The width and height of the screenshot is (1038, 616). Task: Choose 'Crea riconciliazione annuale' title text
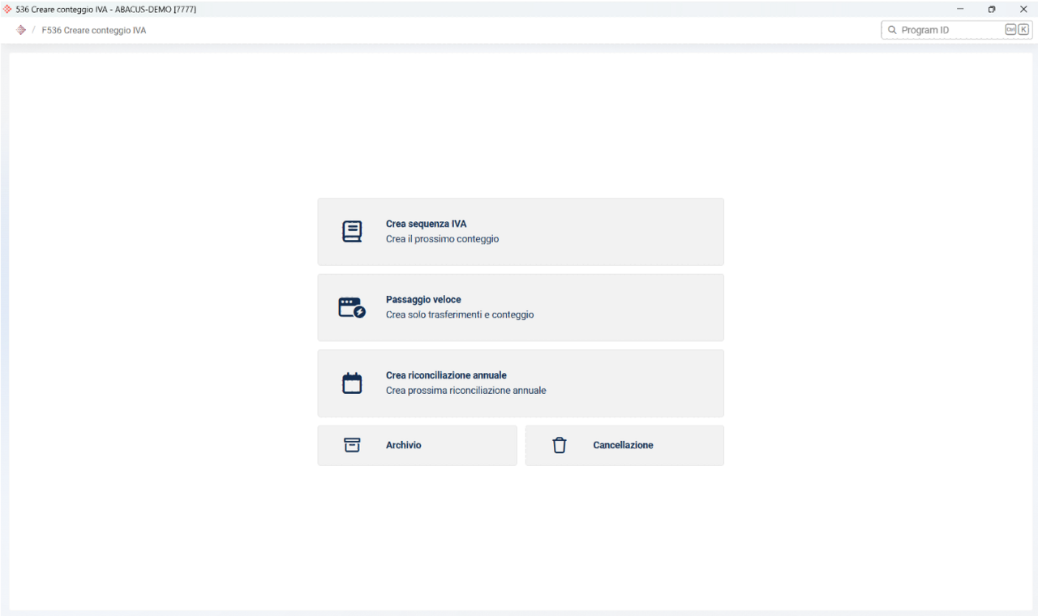[446, 375]
